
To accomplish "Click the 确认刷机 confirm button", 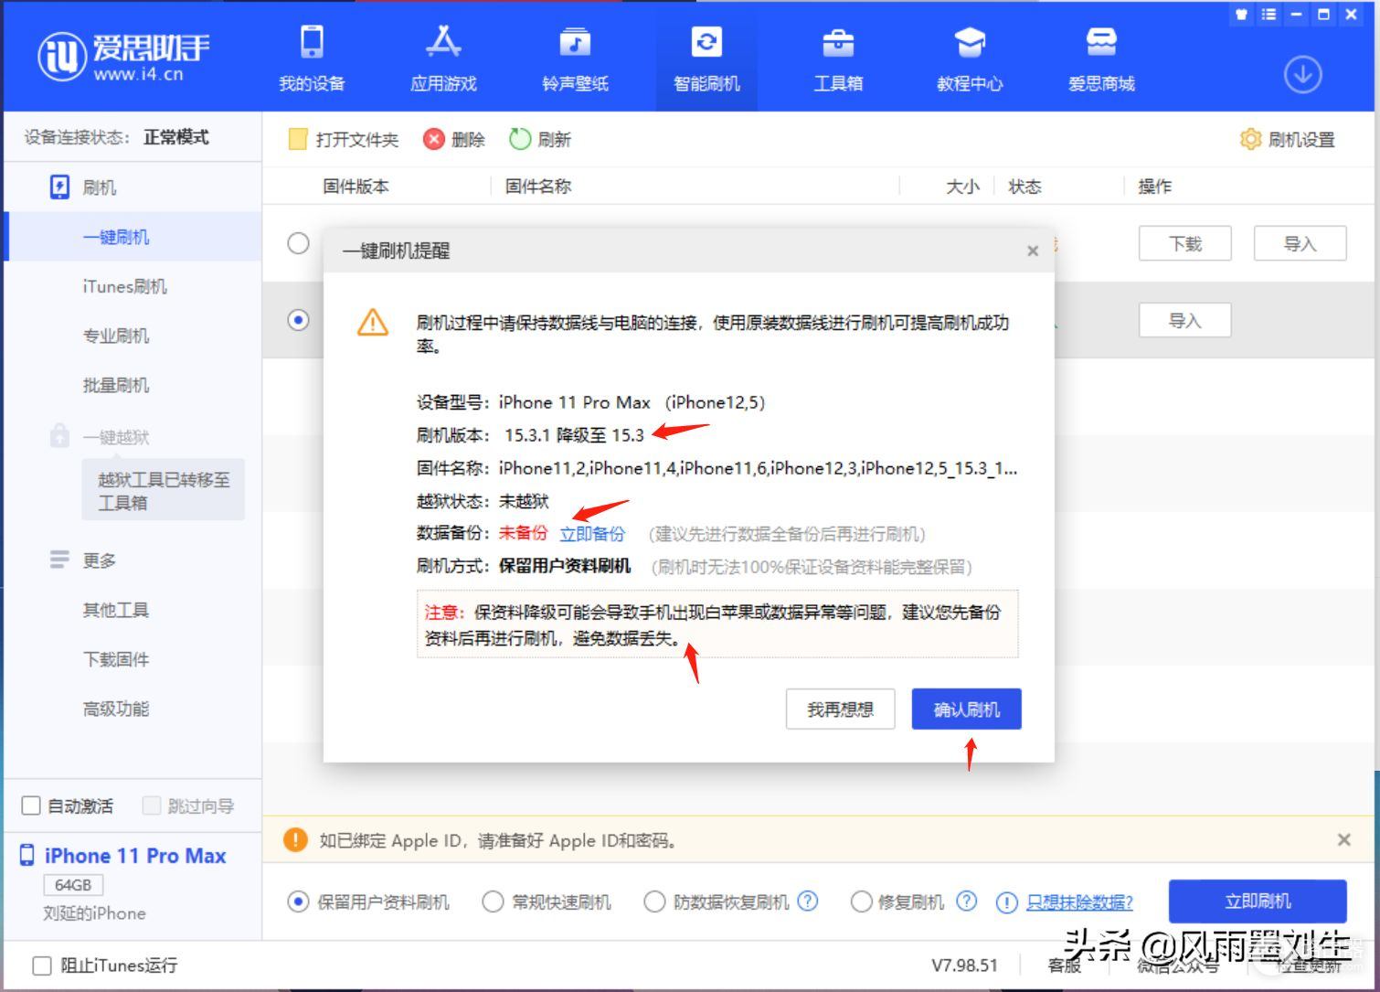I will click(966, 709).
